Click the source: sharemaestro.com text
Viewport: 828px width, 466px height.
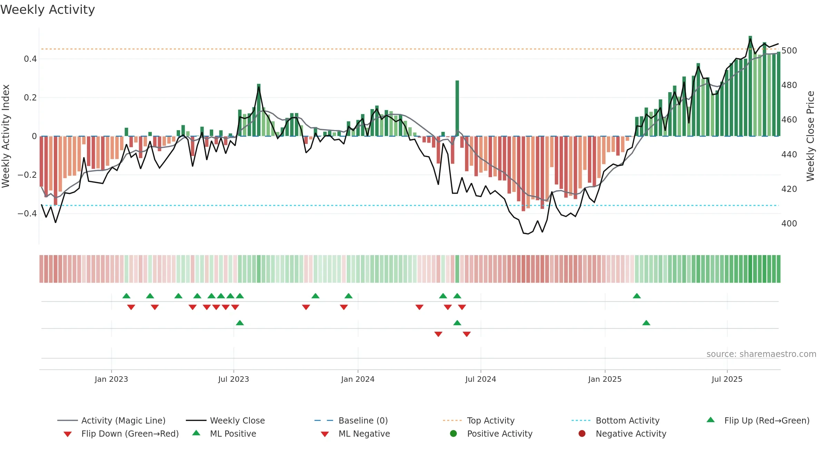click(x=761, y=354)
